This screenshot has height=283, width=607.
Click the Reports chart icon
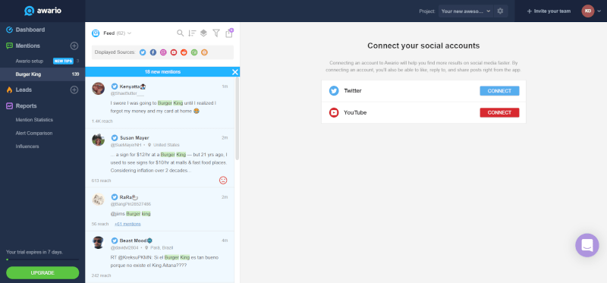tap(10, 106)
